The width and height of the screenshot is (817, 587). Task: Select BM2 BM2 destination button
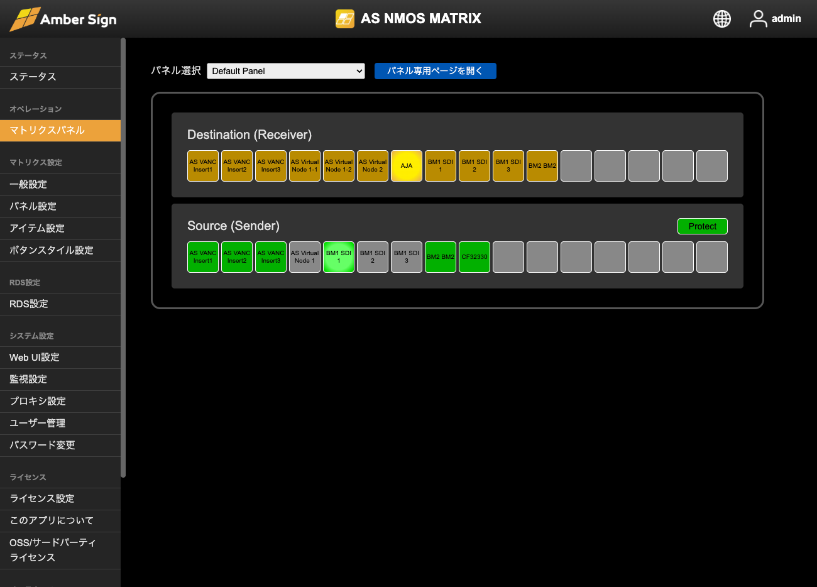[542, 166]
